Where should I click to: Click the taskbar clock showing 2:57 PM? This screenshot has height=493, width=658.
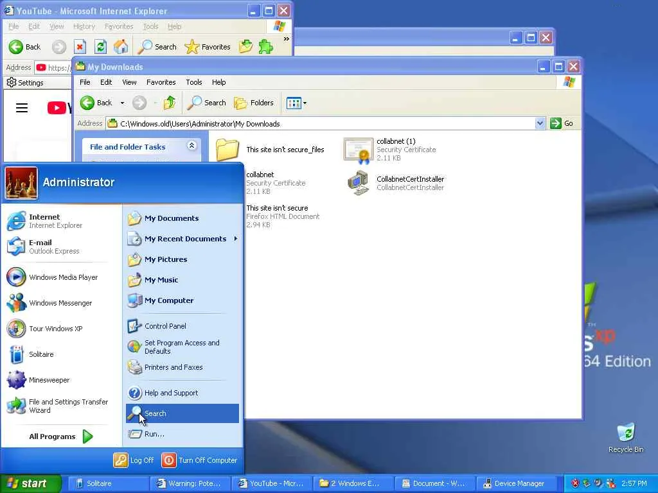tap(634, 483)
